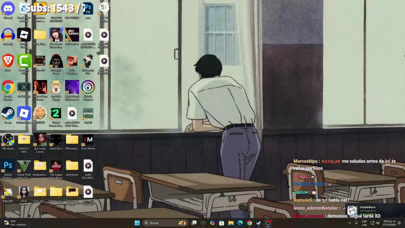Open Microsoft Edge from the taskbar
Viewport: 405px width, 228px height.
pos(240,223)
